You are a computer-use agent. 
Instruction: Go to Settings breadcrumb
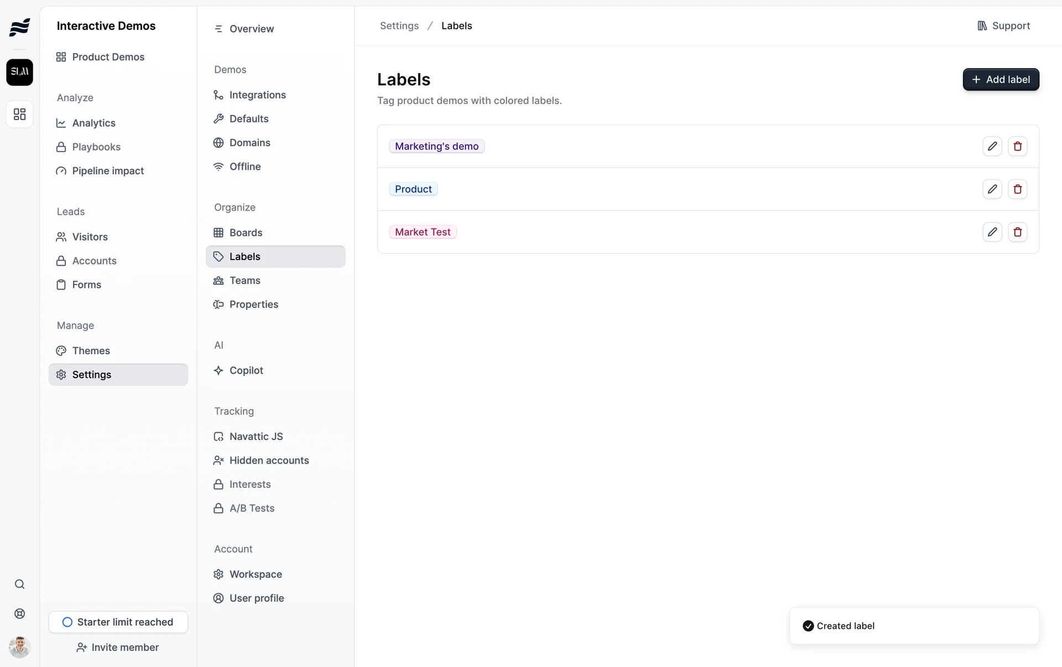[x=399, y=26]
